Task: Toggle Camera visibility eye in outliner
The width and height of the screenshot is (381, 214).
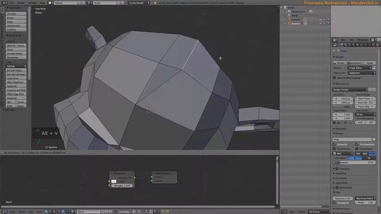Action: tap(321, 20)
